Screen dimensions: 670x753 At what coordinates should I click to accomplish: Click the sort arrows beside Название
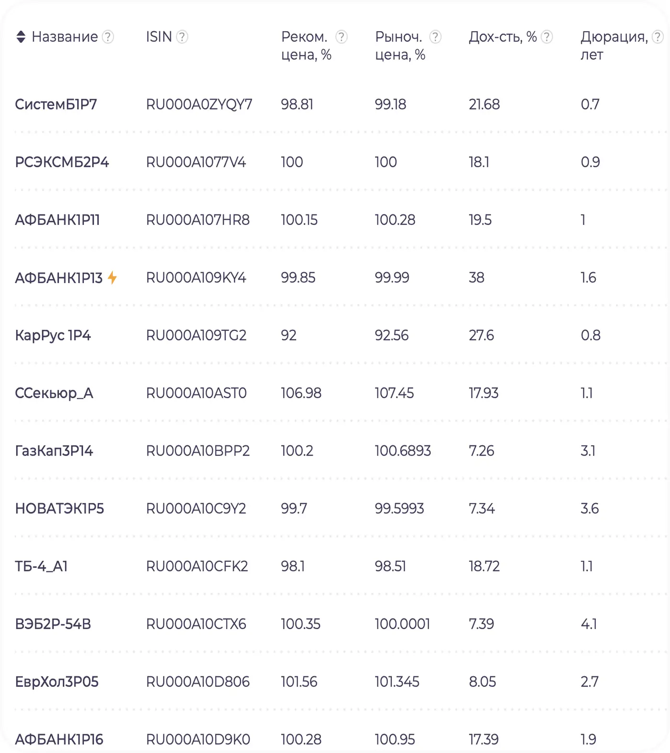pos(21,37)
